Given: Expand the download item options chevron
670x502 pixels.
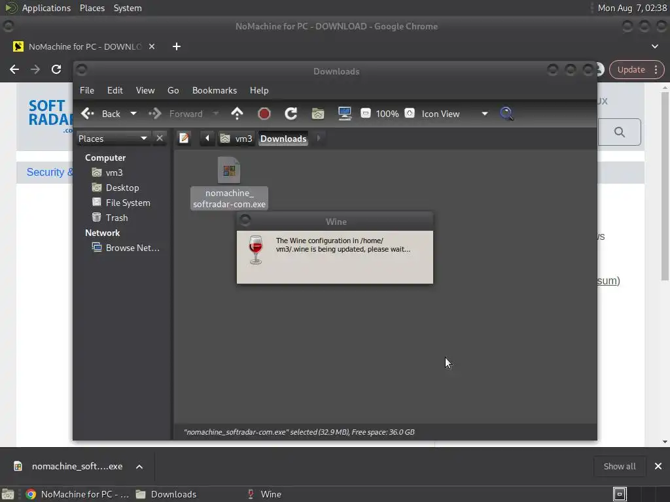Looking at the screenshot, I should 139,467.
